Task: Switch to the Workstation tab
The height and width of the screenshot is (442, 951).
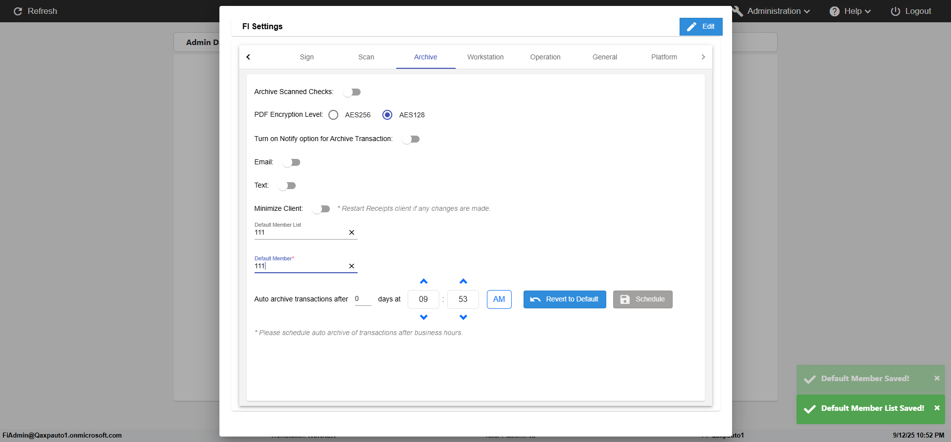Action: click(x=485, y=57)
